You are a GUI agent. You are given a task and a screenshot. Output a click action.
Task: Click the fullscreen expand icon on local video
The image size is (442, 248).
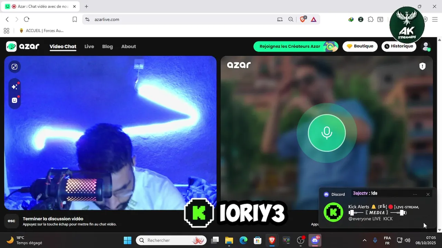[x=15, y=67]
